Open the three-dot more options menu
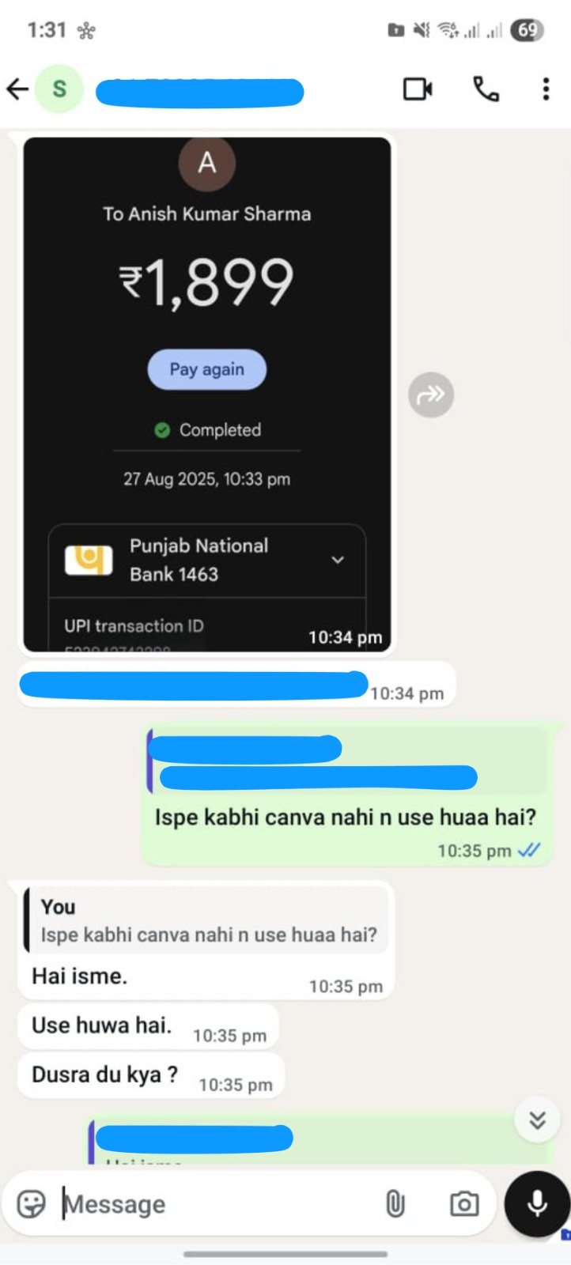571x1265 pixels. pyautogui.click(x=546, y=89)
